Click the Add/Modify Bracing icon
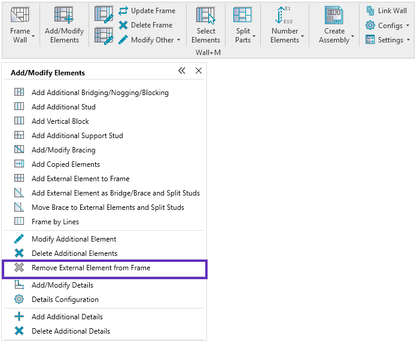This screenshot has width=417, height=342. pyautogui.click(x=19, y=150)
